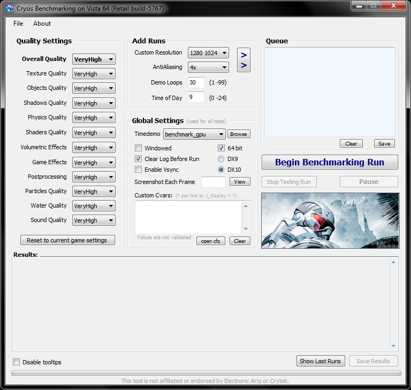Click the Crysis app icon in title bar
This screenshot has width=411, height=390.
click(x=10, y=9)
